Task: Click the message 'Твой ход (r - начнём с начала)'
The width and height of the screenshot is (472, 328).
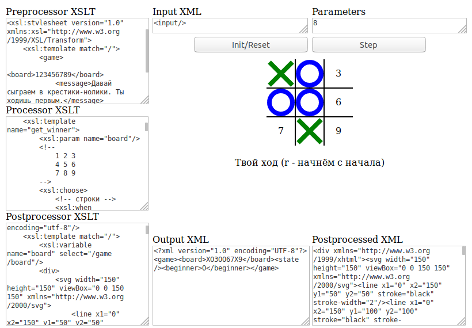Action: pyautogui.click(x=310, y=162)
